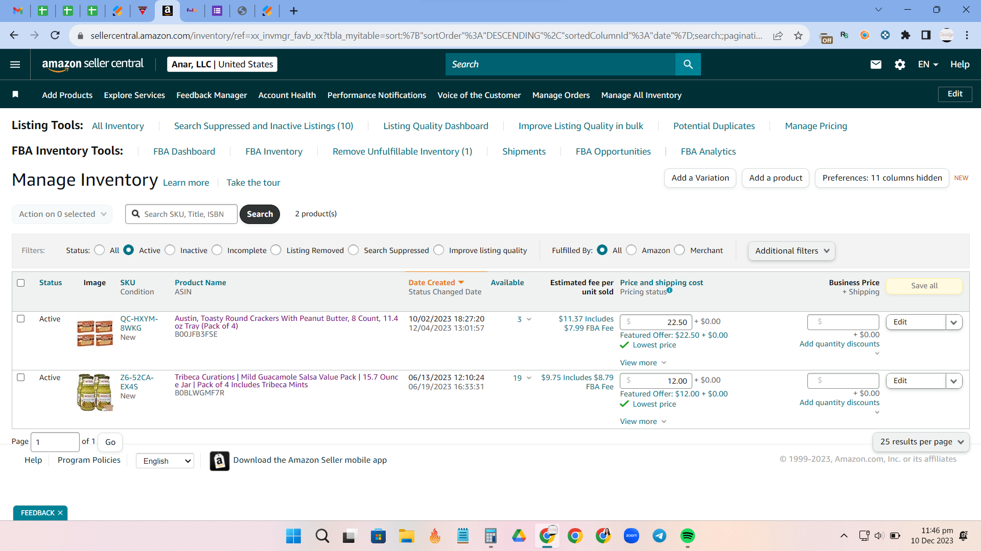Switch to the Gmail browser tab
The height and width of the screenshot is (551, 981).
coord(18,11)
